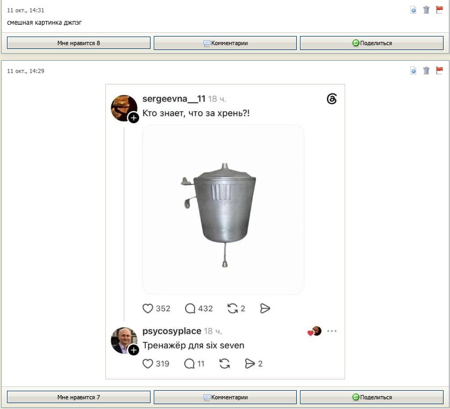This screenshot has height=409, width=450.
Task: Select the text "смешная картинка джпэг"
Action: 45,23
